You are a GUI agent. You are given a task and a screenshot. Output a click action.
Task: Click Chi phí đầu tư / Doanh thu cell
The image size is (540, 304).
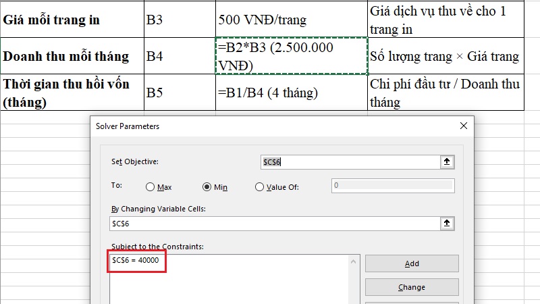(x=446, y=93)
